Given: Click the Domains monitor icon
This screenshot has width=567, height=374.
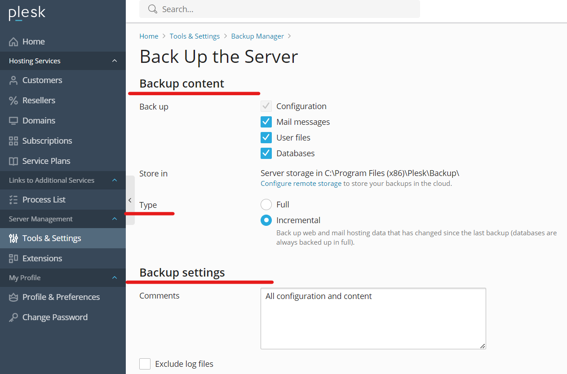Looking at the screenshot, I should (13, 121).
